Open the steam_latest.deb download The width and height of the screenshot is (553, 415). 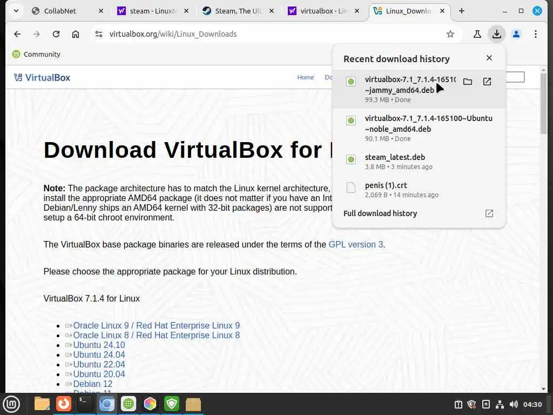point(419,161)
